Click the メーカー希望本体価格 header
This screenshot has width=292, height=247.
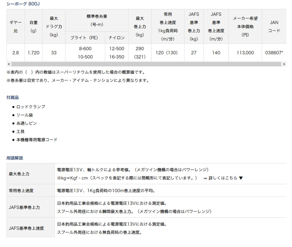[x=245, y=26]
